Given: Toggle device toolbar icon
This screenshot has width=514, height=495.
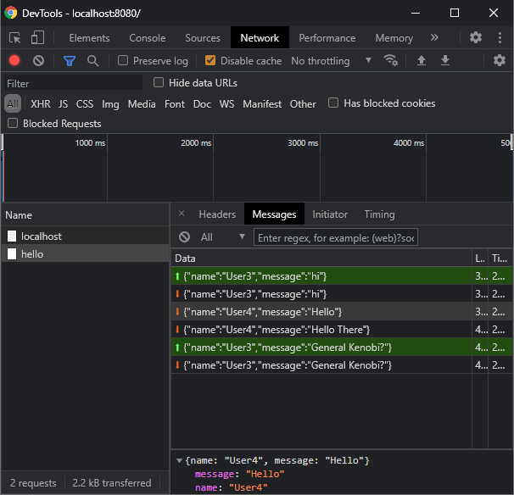Looking at the screenshot, I should (37, 38).
